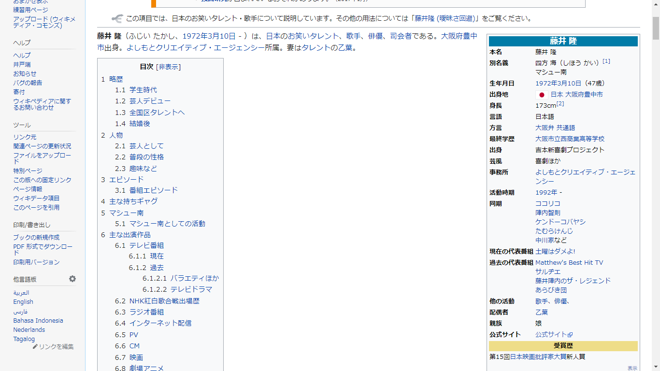The width and height of the screenshot is (660, 371).
Task: Jump to 6.3 ラジオ番組 in contents
Action: click(x=139, y=312)
